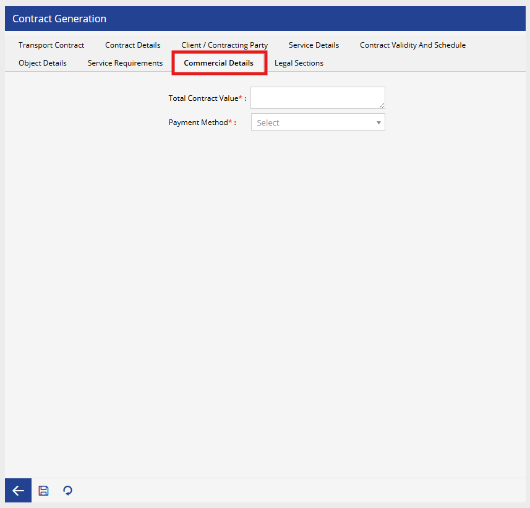Click the save floppy disk icon
The height and width of the screenshot is (508, 530).
tap(43, 491)
